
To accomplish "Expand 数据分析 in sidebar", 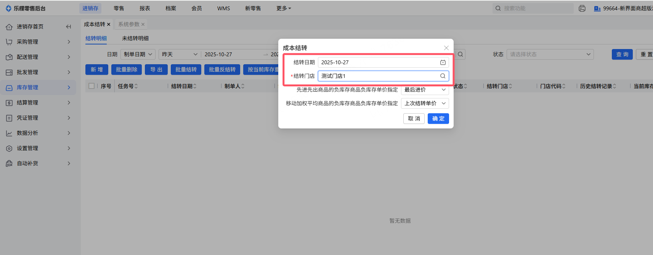I will pos(69,133).
